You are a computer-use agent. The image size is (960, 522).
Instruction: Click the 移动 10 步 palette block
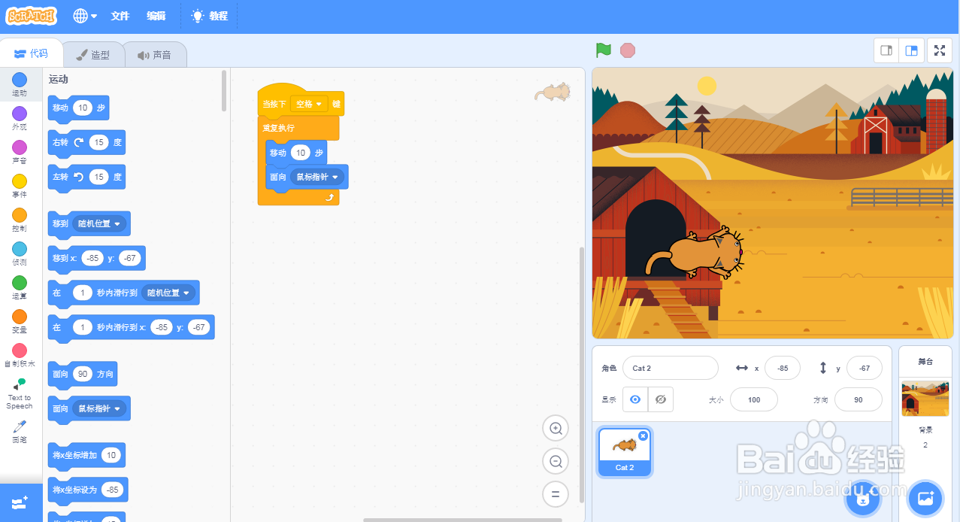point(78,108)
